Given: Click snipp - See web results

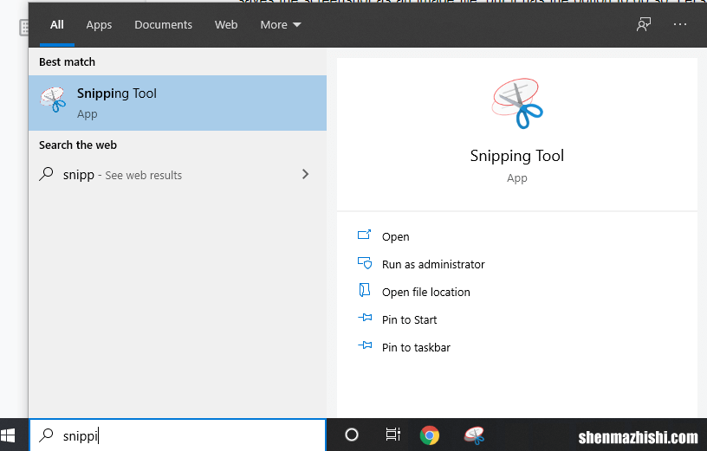Looking at the screenshot, I should tap(122, 175).
